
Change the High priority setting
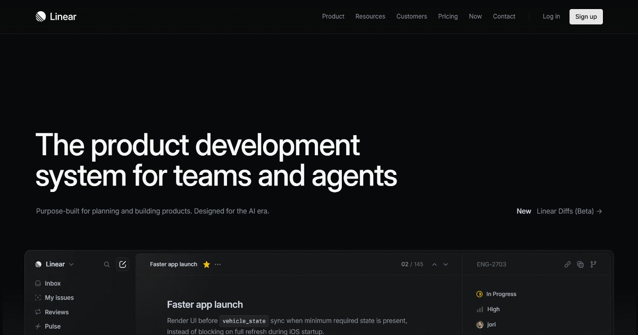pyautogui.click(x=488, y=309)
